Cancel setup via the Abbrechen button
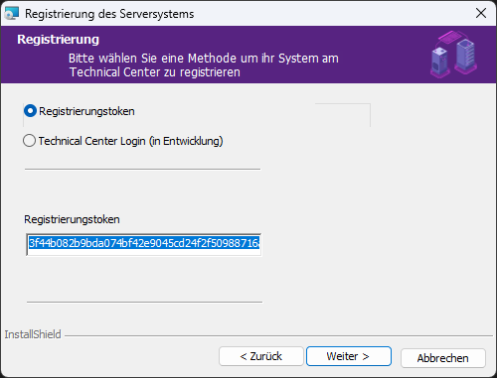 coord(443,358)
